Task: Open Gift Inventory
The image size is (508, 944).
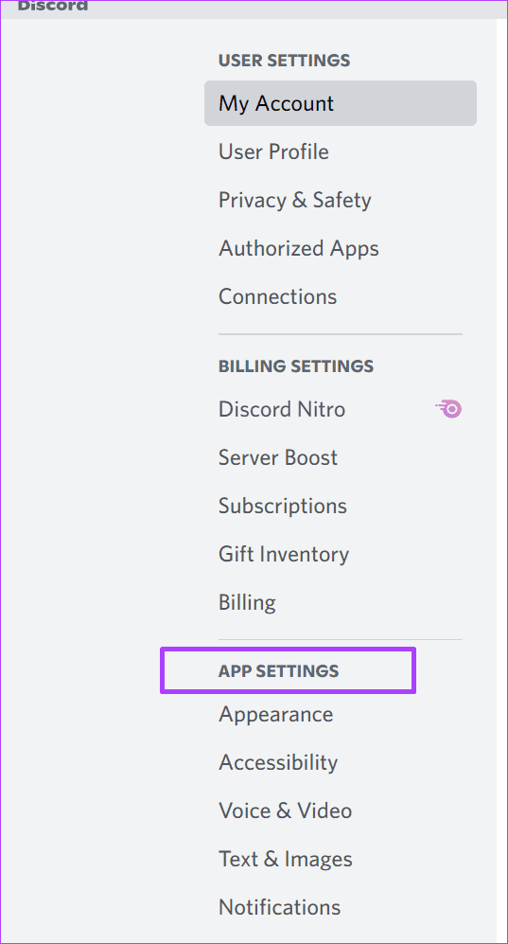Action: [341, 554]
